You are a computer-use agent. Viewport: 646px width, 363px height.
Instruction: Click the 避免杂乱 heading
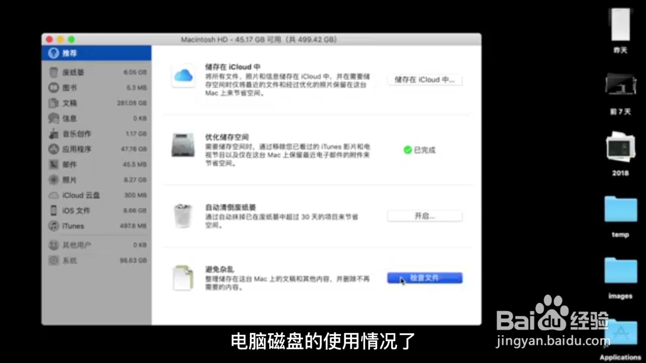click(x=220, y=269)
